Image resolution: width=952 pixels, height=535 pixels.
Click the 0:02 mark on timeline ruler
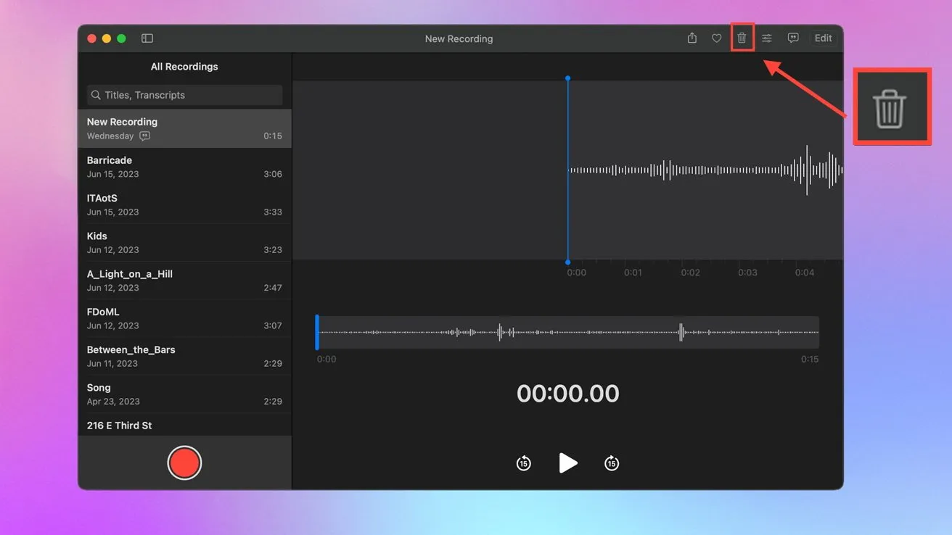click(x=690, y=273)
